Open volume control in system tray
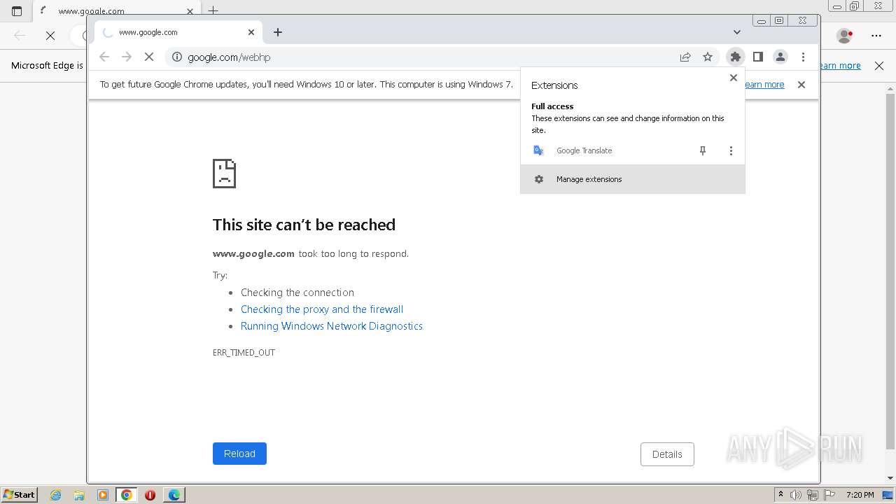 click(x=796, y=495)
